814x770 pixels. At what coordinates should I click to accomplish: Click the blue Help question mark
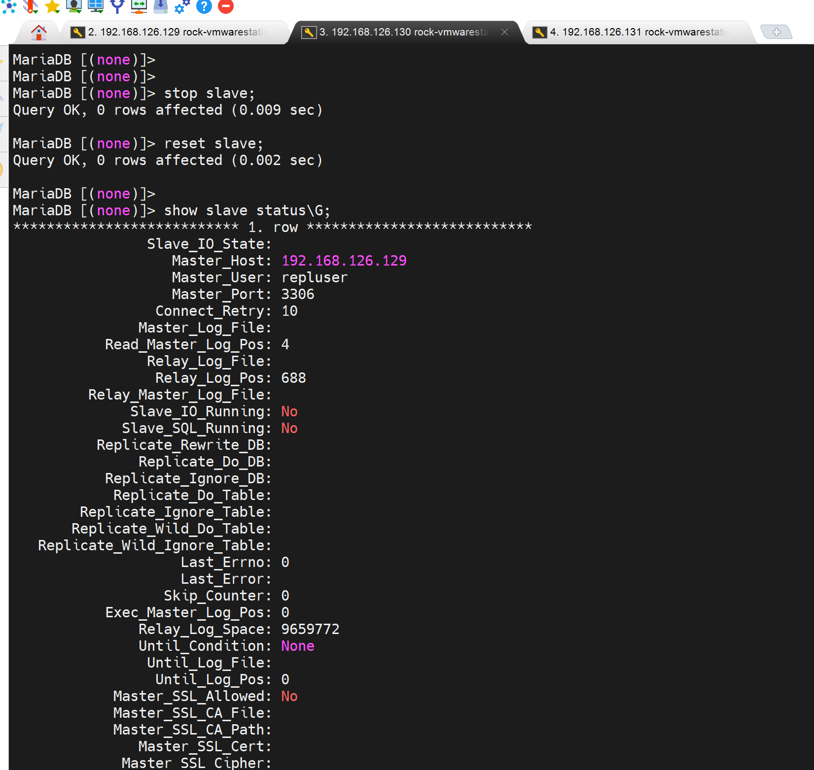tap(204, 6)
